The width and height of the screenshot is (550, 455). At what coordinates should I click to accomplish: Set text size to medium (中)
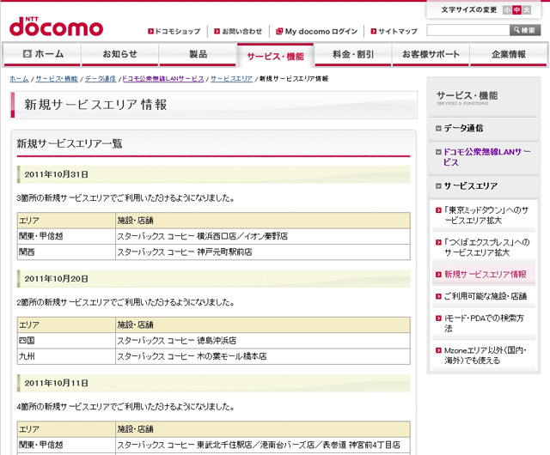[x=516, y=10]
